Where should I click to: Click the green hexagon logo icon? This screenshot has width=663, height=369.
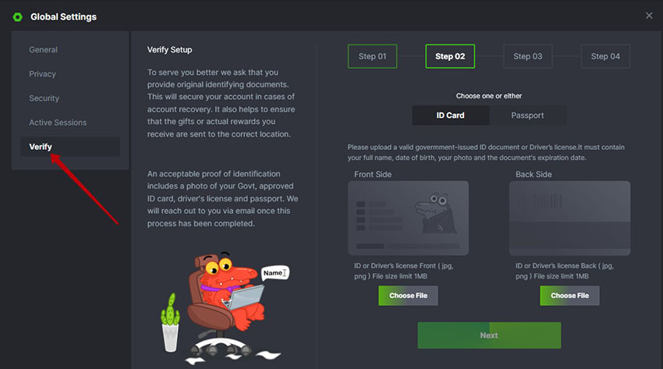click(x=17, y=17)
